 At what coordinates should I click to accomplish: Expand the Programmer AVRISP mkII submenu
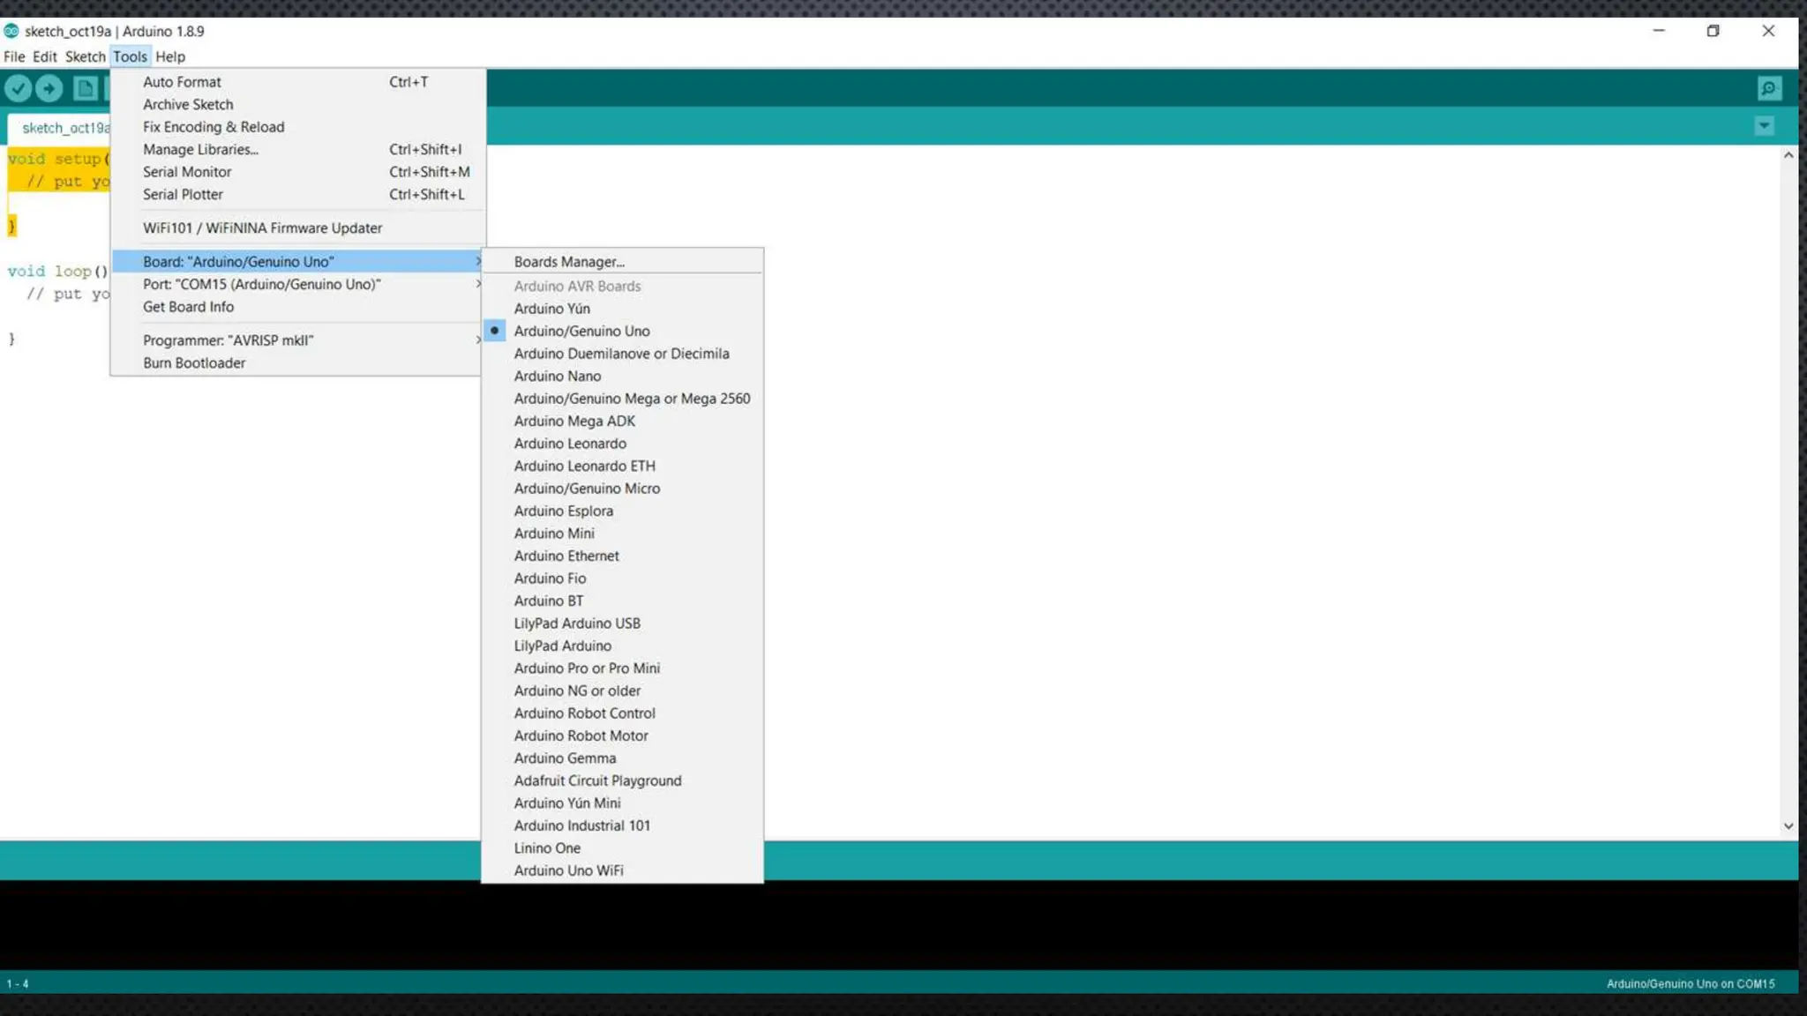[x=298, y=340]
